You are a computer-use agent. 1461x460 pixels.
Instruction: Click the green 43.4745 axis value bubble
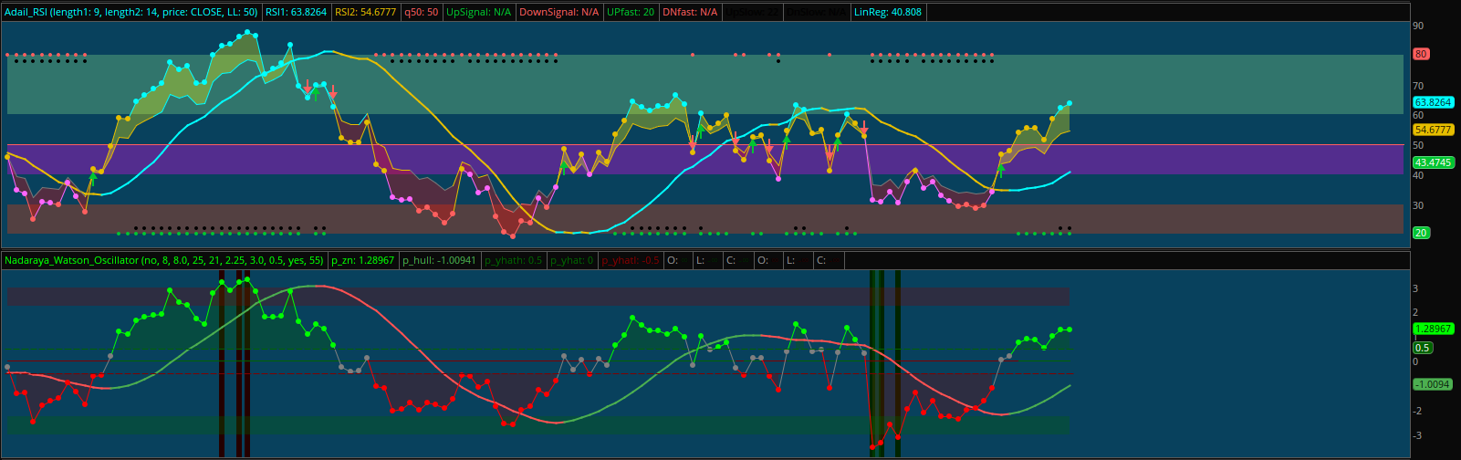[1431, 162]
